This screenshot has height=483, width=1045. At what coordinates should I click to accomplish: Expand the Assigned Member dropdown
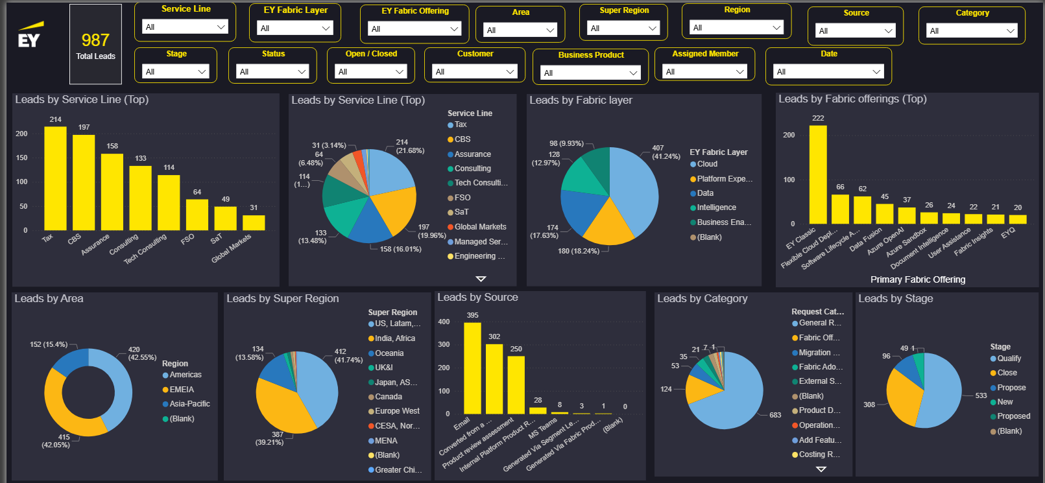click(x=705, y=71)
